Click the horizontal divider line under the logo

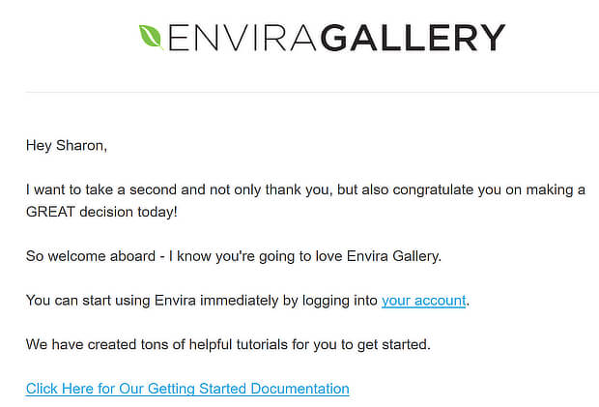click(x=312, y=92)
